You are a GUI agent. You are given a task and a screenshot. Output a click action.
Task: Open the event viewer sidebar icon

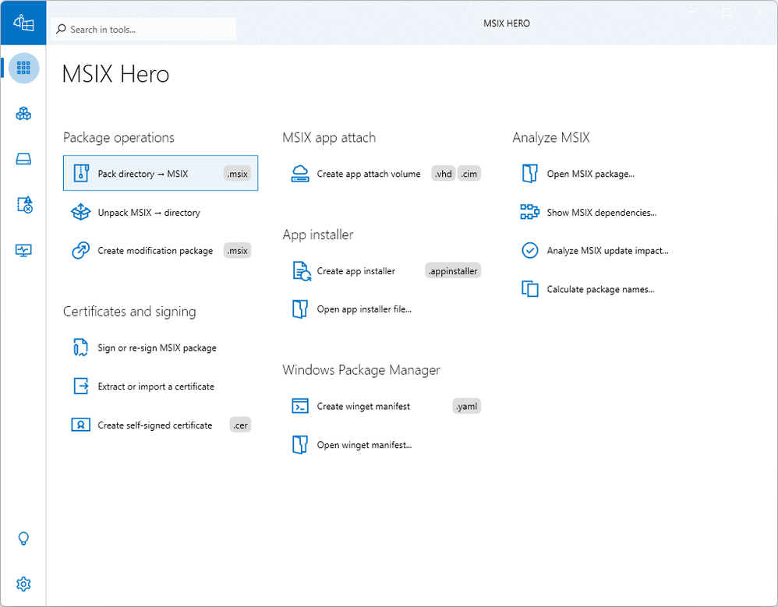click(x=23, y=204)
